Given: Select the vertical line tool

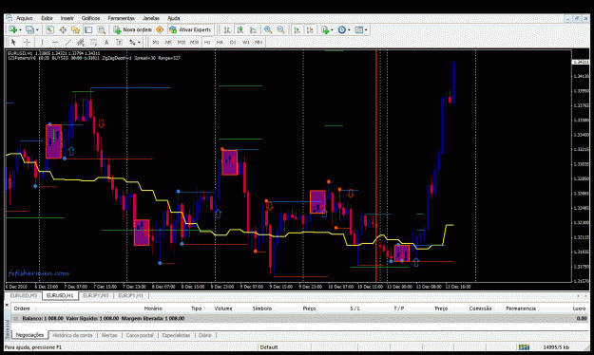Looking at the screenshot, I should (42, 42).
